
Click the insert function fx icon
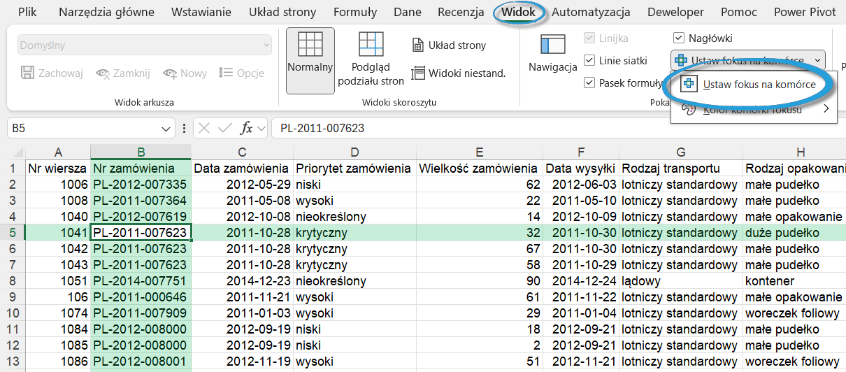click(x=246, y=129)
